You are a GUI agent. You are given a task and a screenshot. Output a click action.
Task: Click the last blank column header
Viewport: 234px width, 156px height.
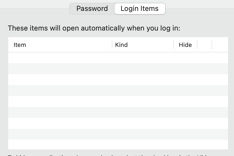220,45
